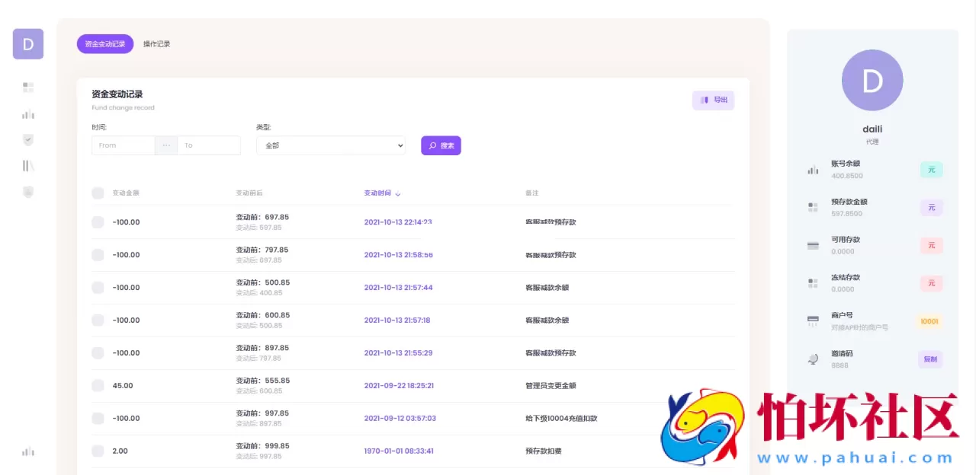Screen dimensions: 976x475
Task: Switch to the 操作记录 tab
Action: pos(156,43)
